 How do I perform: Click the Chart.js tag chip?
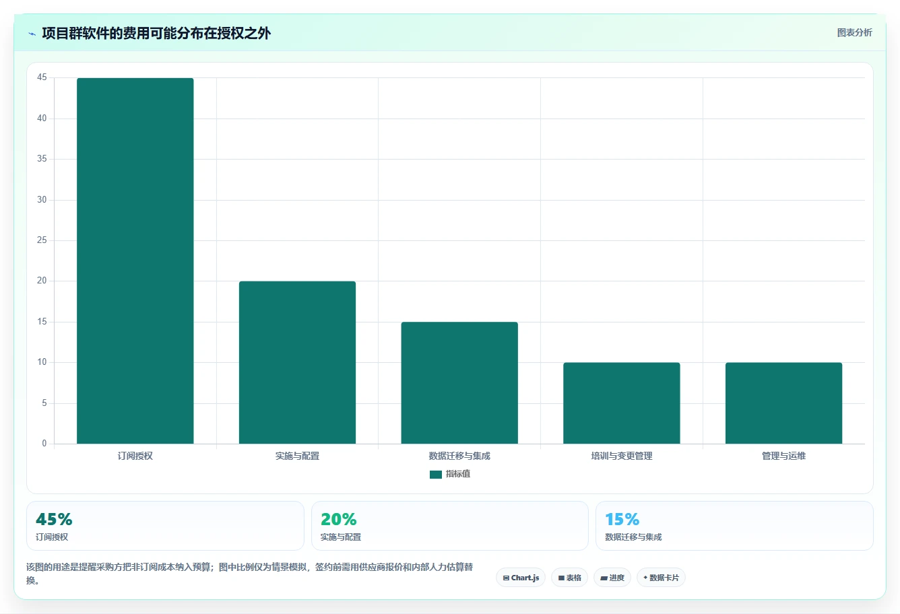tap(521, 578)
